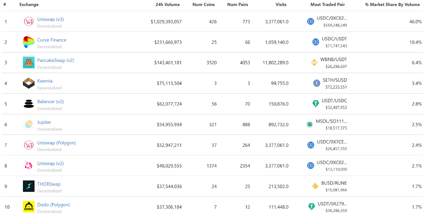Click the 4053 num pairs value

[x=245, y=63]
